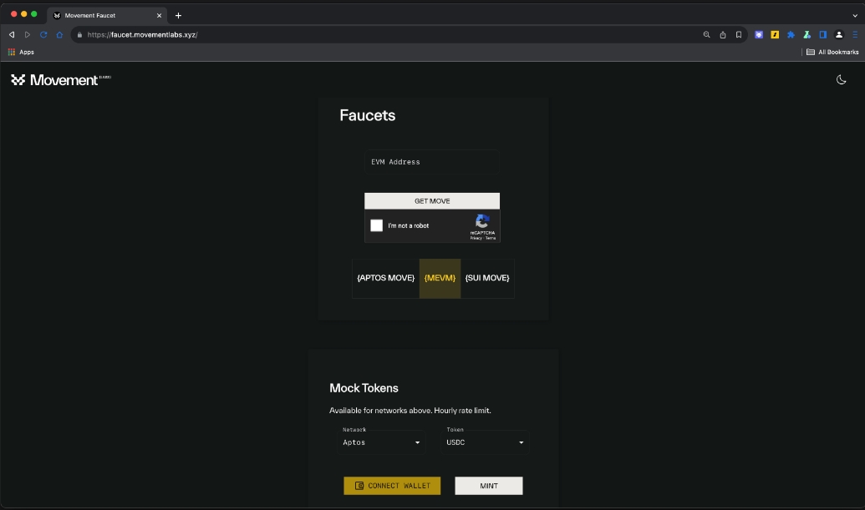
Task: Click the GET MOVE button
Action: coord(432,201)
